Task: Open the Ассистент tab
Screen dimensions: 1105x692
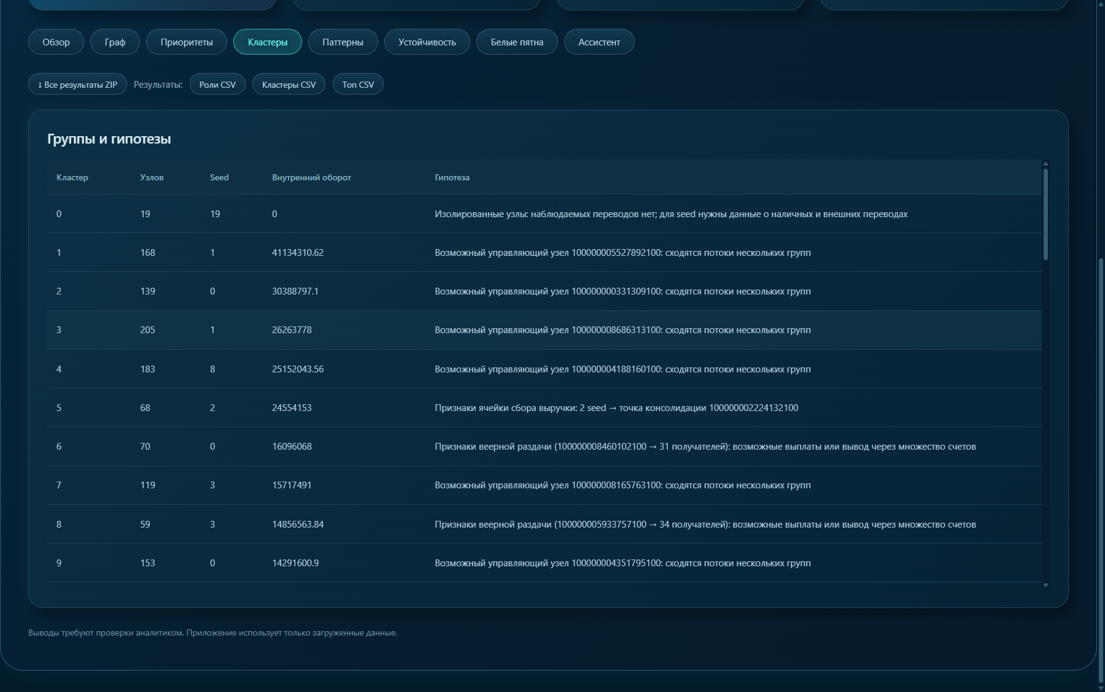Action: click(x=599, y=42)
